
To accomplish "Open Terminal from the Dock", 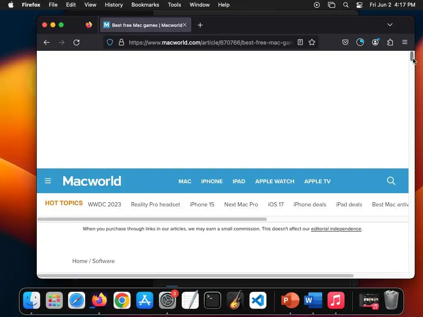I will pyautogui.click(x=213, y=300).
